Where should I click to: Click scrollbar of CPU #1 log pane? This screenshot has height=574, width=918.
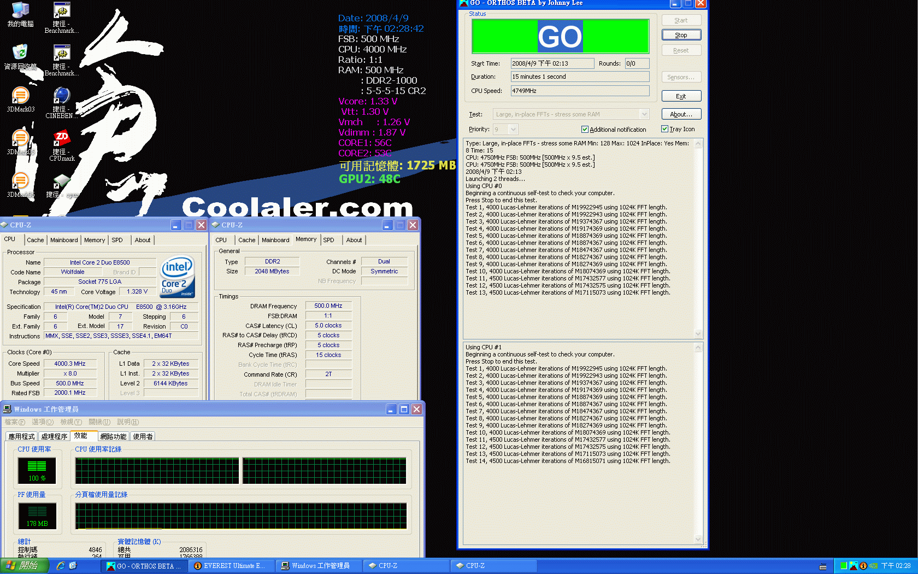(698, 443)
